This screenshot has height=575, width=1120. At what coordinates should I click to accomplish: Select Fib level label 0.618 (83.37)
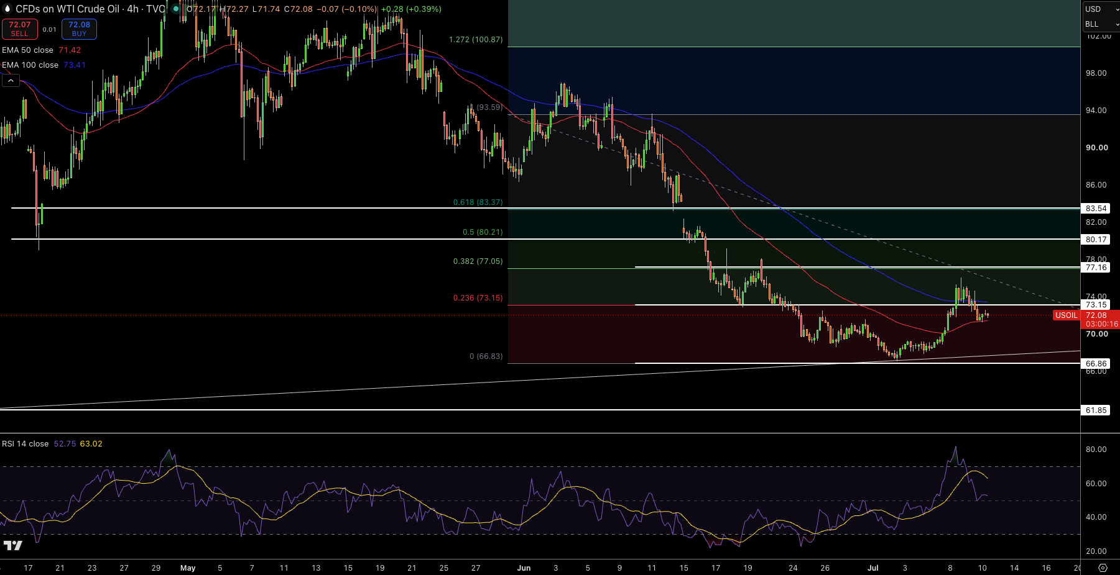(478, 202)
